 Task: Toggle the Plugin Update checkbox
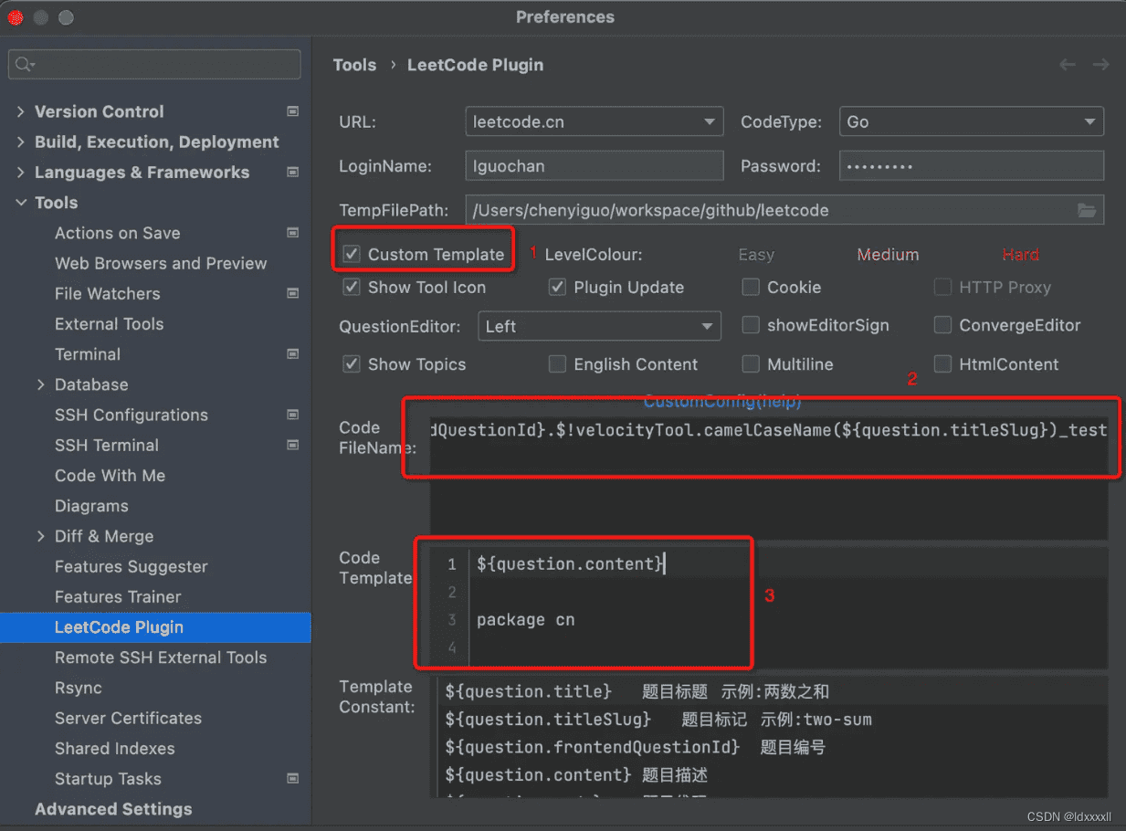557,287
